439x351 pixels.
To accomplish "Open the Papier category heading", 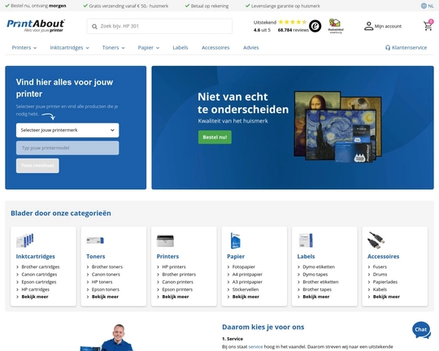I will [x=236, y=257].
